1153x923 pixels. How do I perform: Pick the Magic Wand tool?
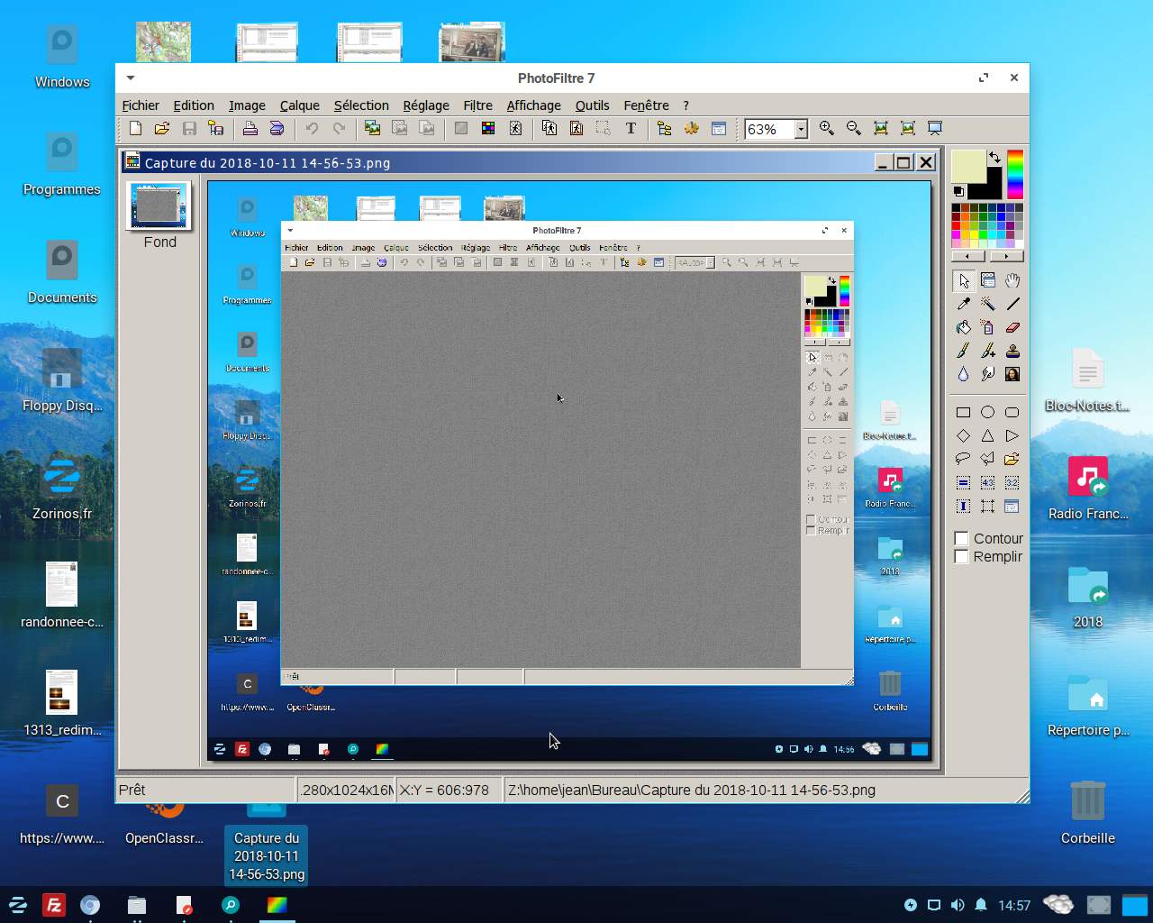(987, 304)
